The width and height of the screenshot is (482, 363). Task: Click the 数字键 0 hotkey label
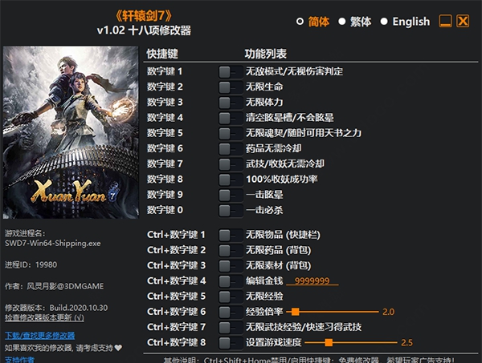165,210
